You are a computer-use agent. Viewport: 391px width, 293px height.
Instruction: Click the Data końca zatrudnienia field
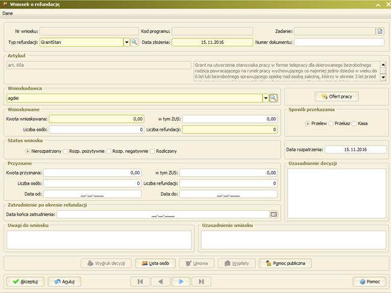pyautogui.click(x=163, y=214)
